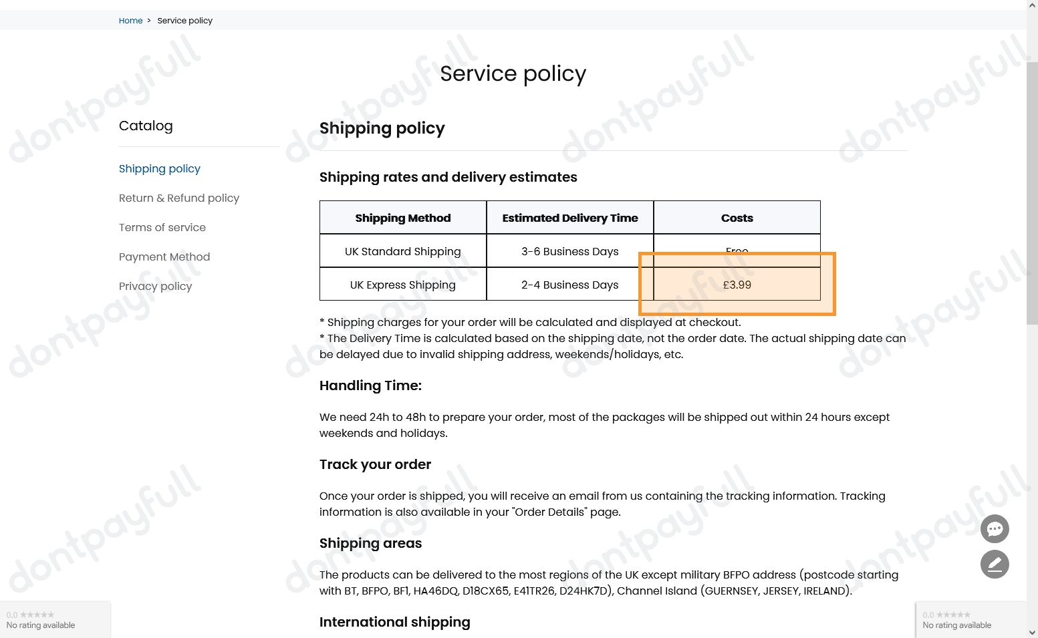Image resolution: width=1038 pixels, height=638 pixels.
Task: Click the scrollbar down arrow
Action: point(1032,632)
